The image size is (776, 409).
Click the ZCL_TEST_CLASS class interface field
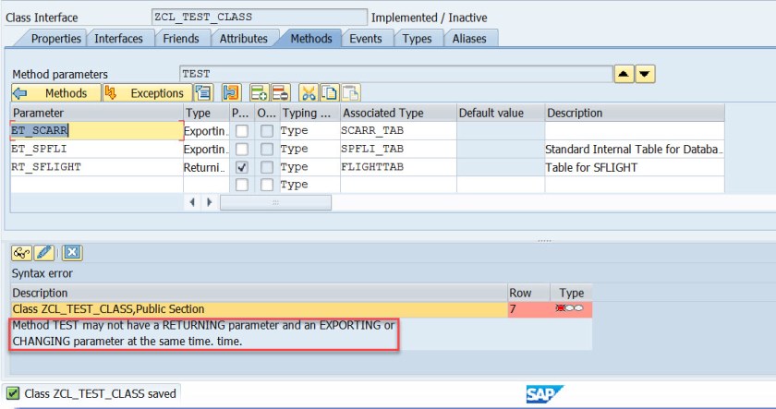point(260,17)
